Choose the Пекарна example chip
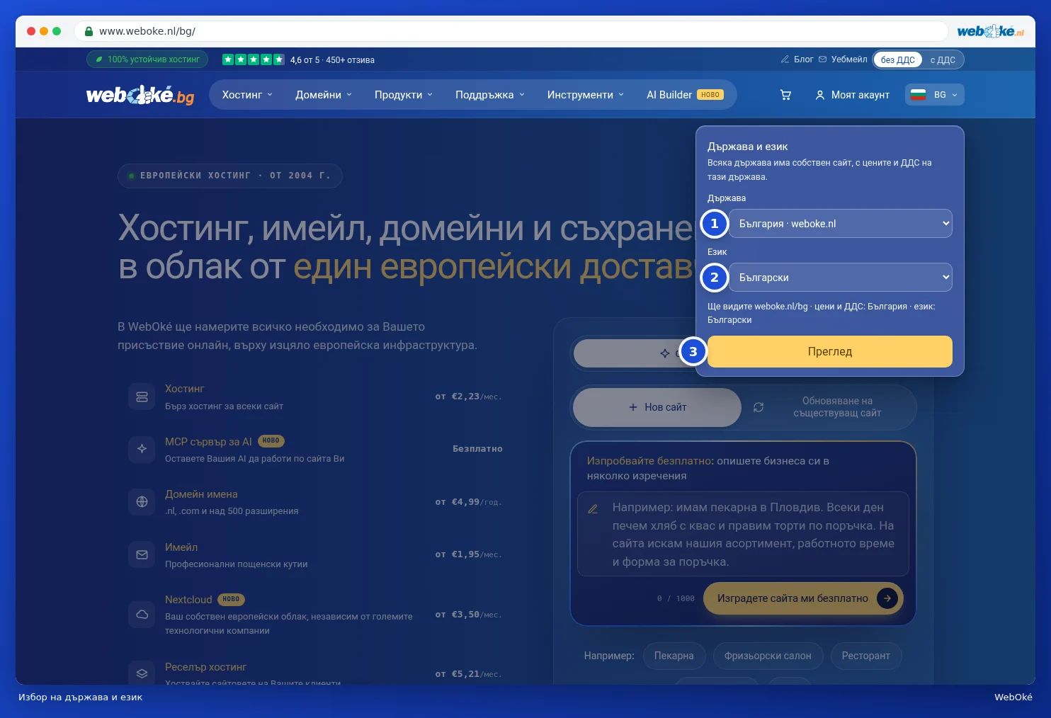This screenshot has width=1051, height=718. click(x=674, y=656)
